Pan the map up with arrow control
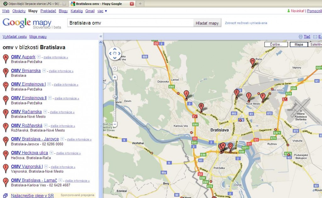The height and width of the screenshot is (198, 322). [x=115, y=49]
